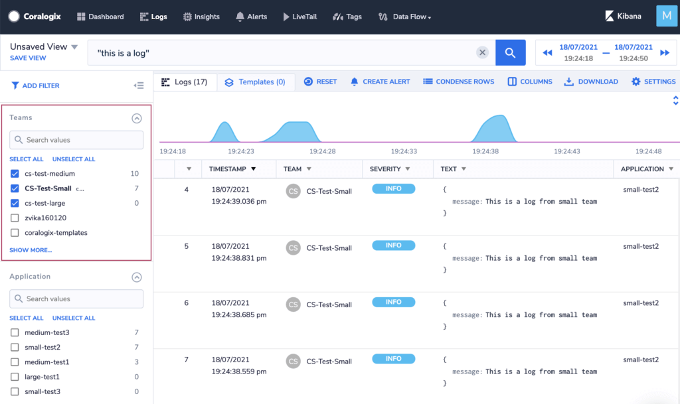Open the Insights page
The height and width of the screenshot is (404, 680).
click(x=201, y=17)
